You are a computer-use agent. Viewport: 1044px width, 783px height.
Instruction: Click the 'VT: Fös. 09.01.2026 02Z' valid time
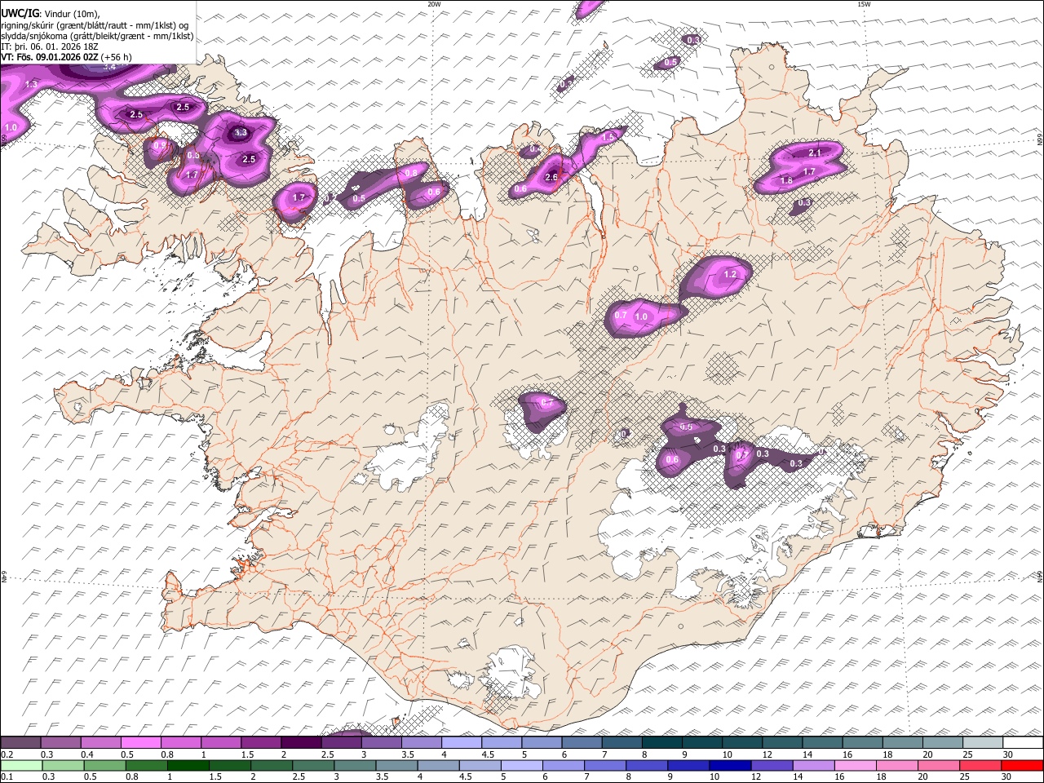coord(50,58)
